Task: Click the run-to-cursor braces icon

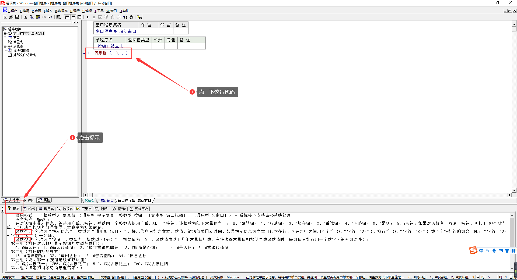Action: pos(125,17)
